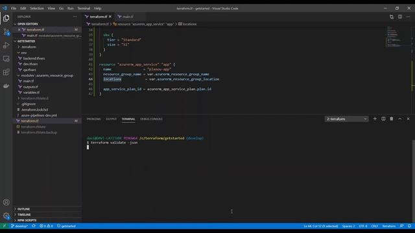Open the Edit menu
The image size is (415, 233).
point(23,8)
